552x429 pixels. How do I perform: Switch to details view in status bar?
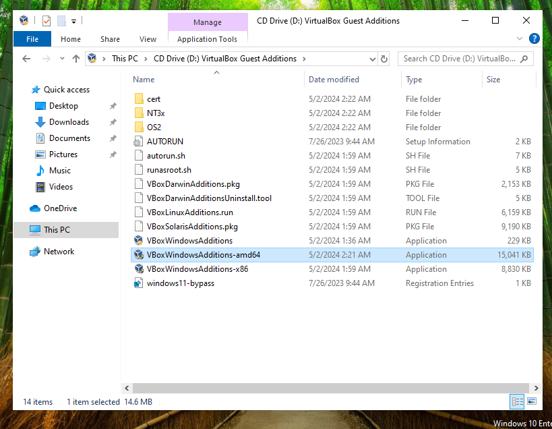tap(518, 402)
